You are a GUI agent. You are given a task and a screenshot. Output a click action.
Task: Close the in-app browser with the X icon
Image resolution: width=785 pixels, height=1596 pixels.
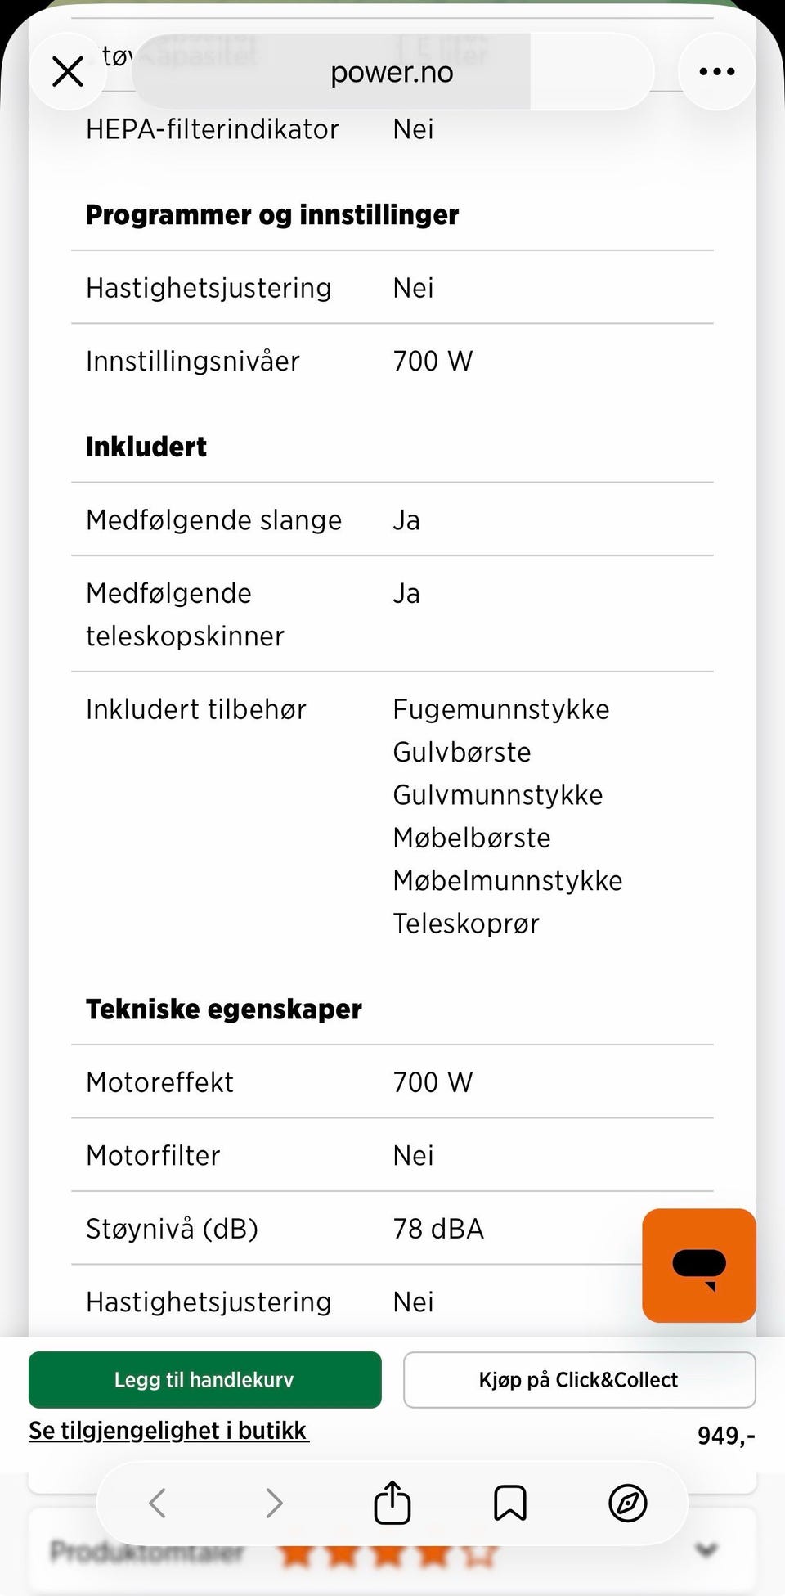(68, 72)
